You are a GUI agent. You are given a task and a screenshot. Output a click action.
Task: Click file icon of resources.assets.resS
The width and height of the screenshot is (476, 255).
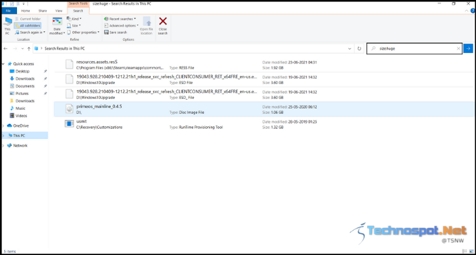[69, 64]
